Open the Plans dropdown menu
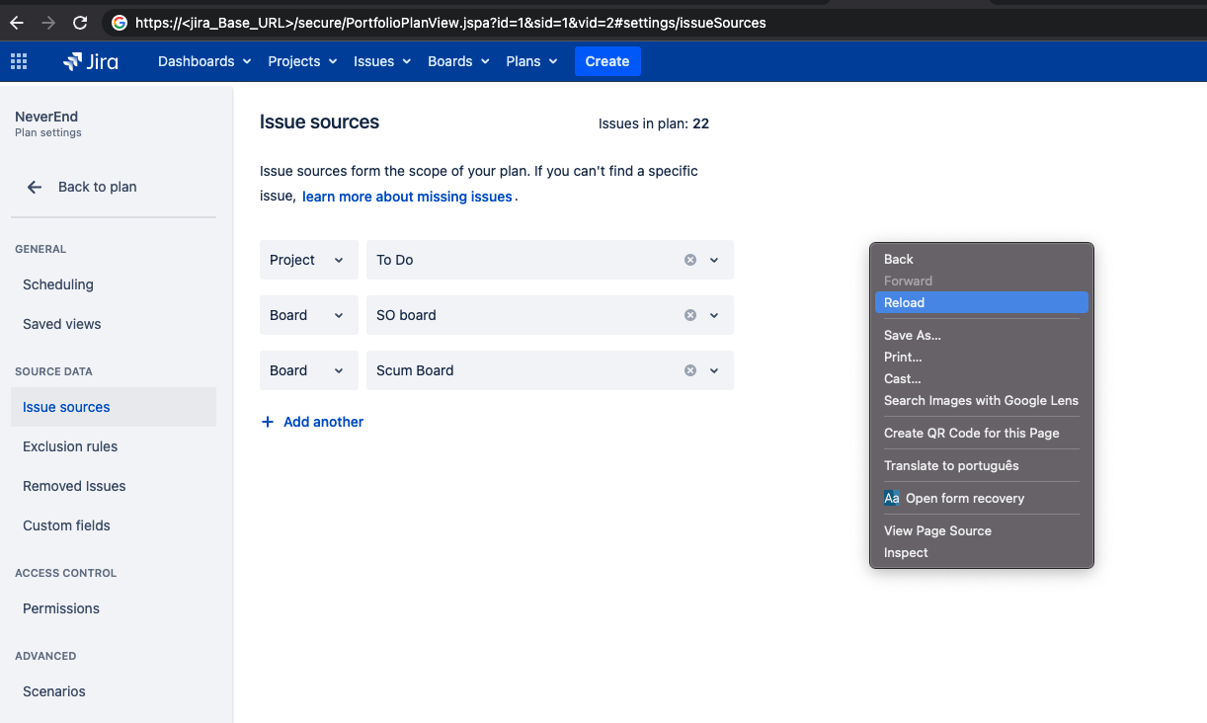1207x723 pixels. (531, 61)
